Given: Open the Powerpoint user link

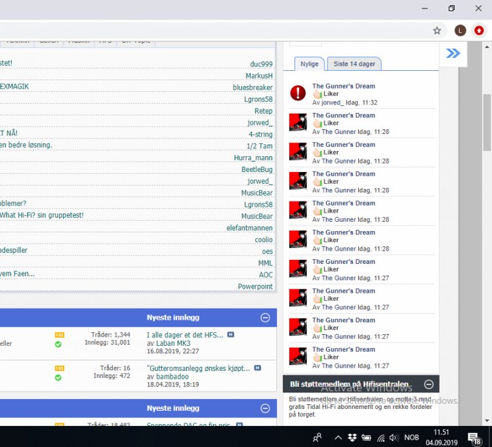Looking at the screenshot, I should click(255, 287).
